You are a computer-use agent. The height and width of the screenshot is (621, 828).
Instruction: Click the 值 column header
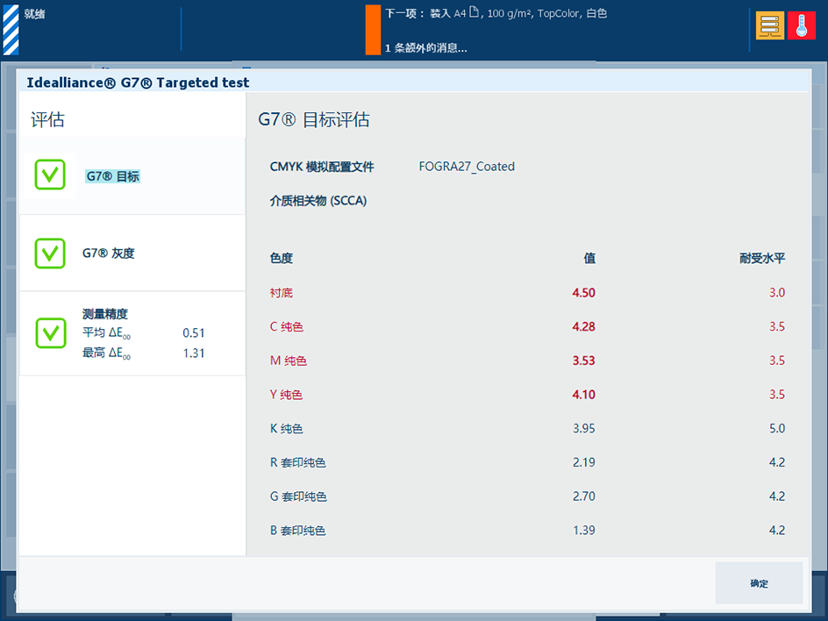[589, 258]
